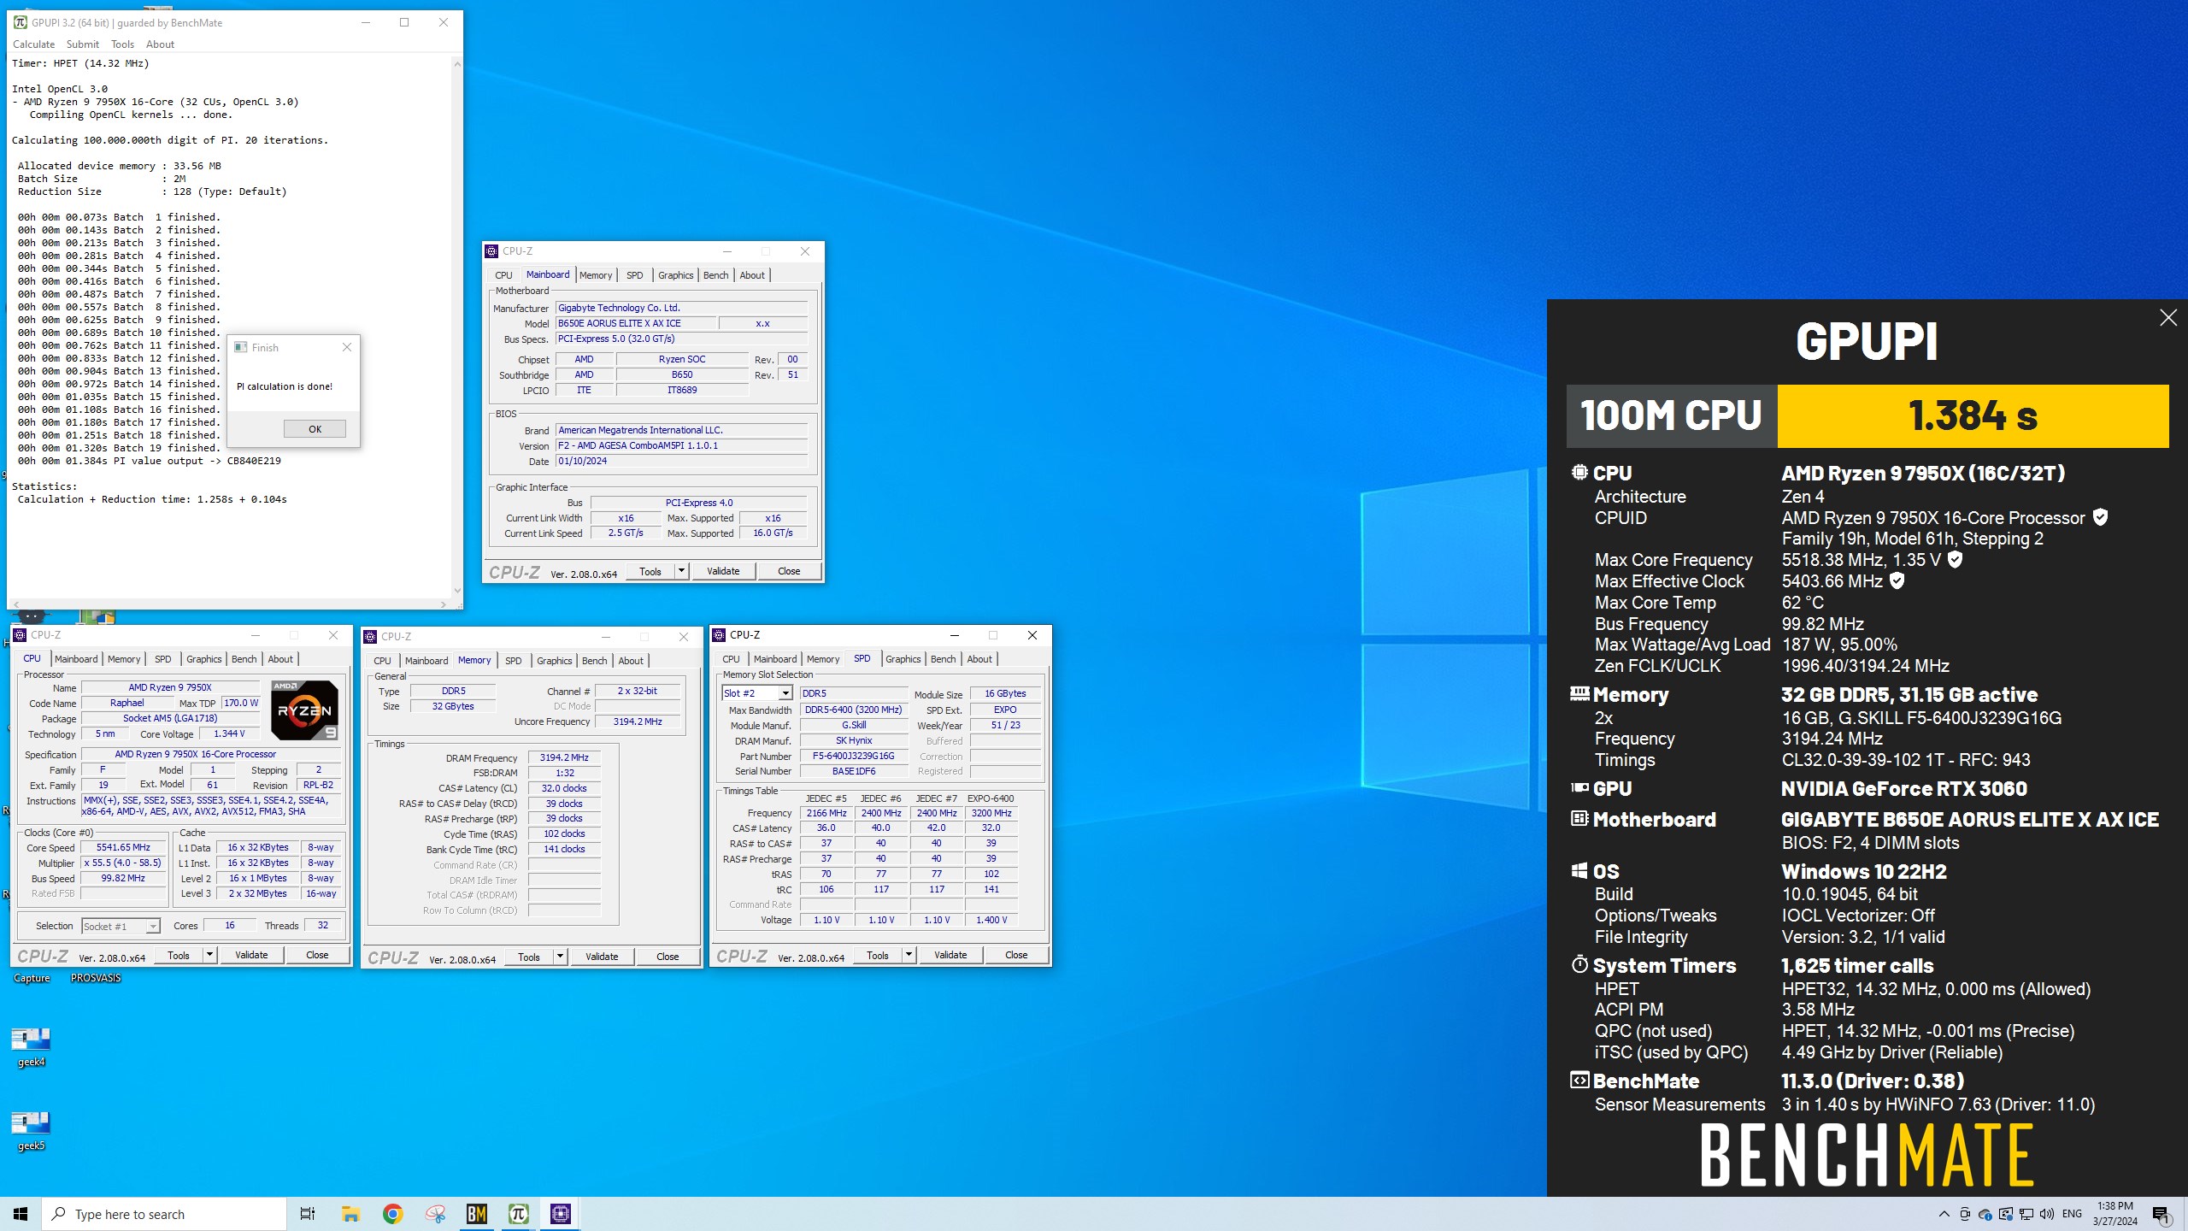Image resolution: width=2188 pixels, height=1231 pixels.
Task: Click the GPUPI window title icon
Action: [x=21, y=22]
